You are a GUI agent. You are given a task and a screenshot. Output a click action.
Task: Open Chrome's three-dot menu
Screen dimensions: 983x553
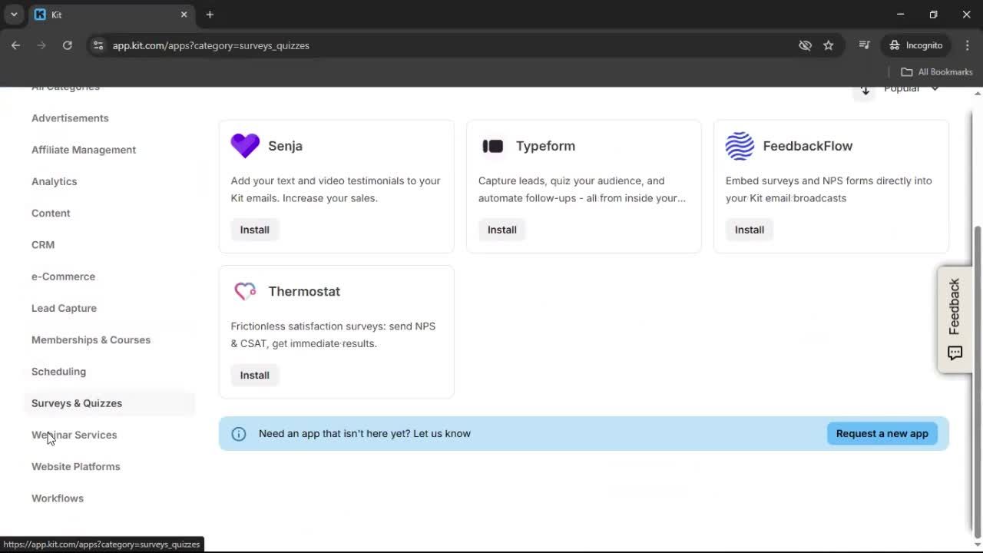[968, 45]
